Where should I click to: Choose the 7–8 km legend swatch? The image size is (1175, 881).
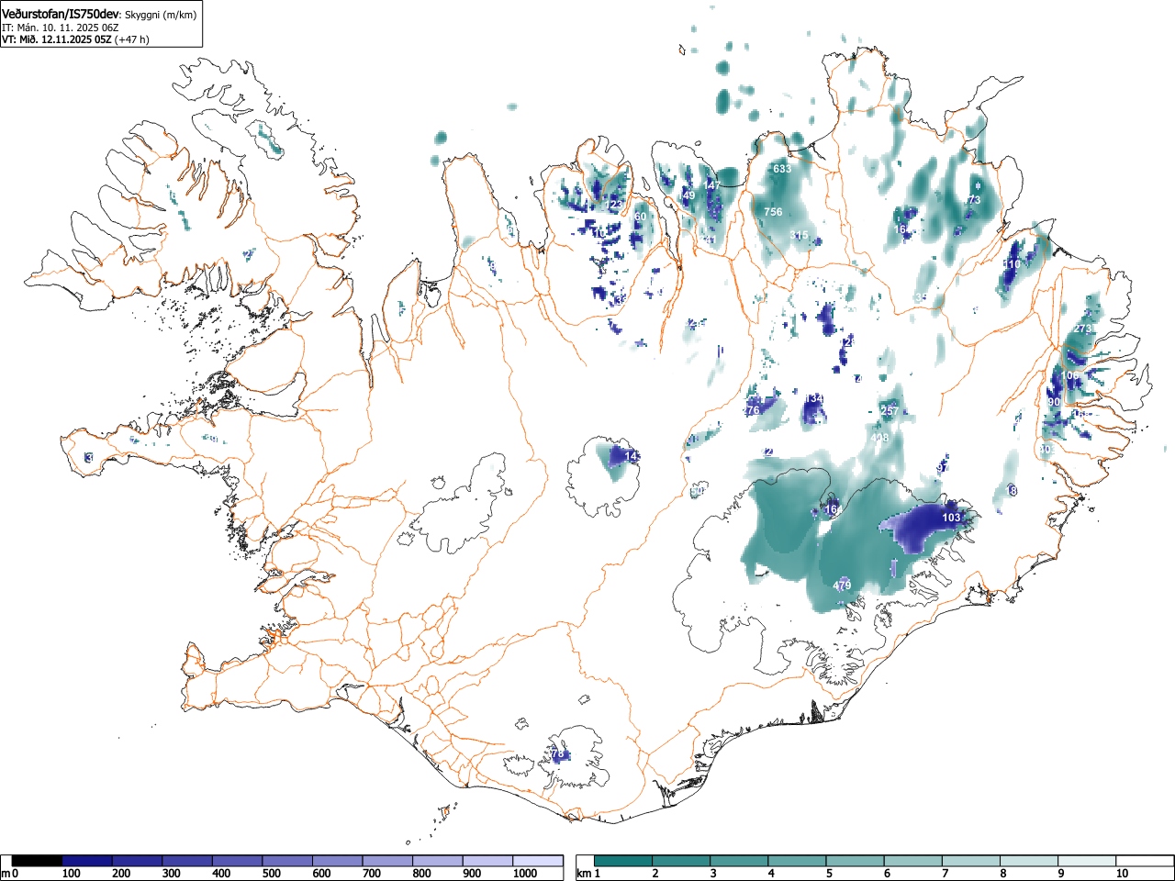click(x=970, y=861)
